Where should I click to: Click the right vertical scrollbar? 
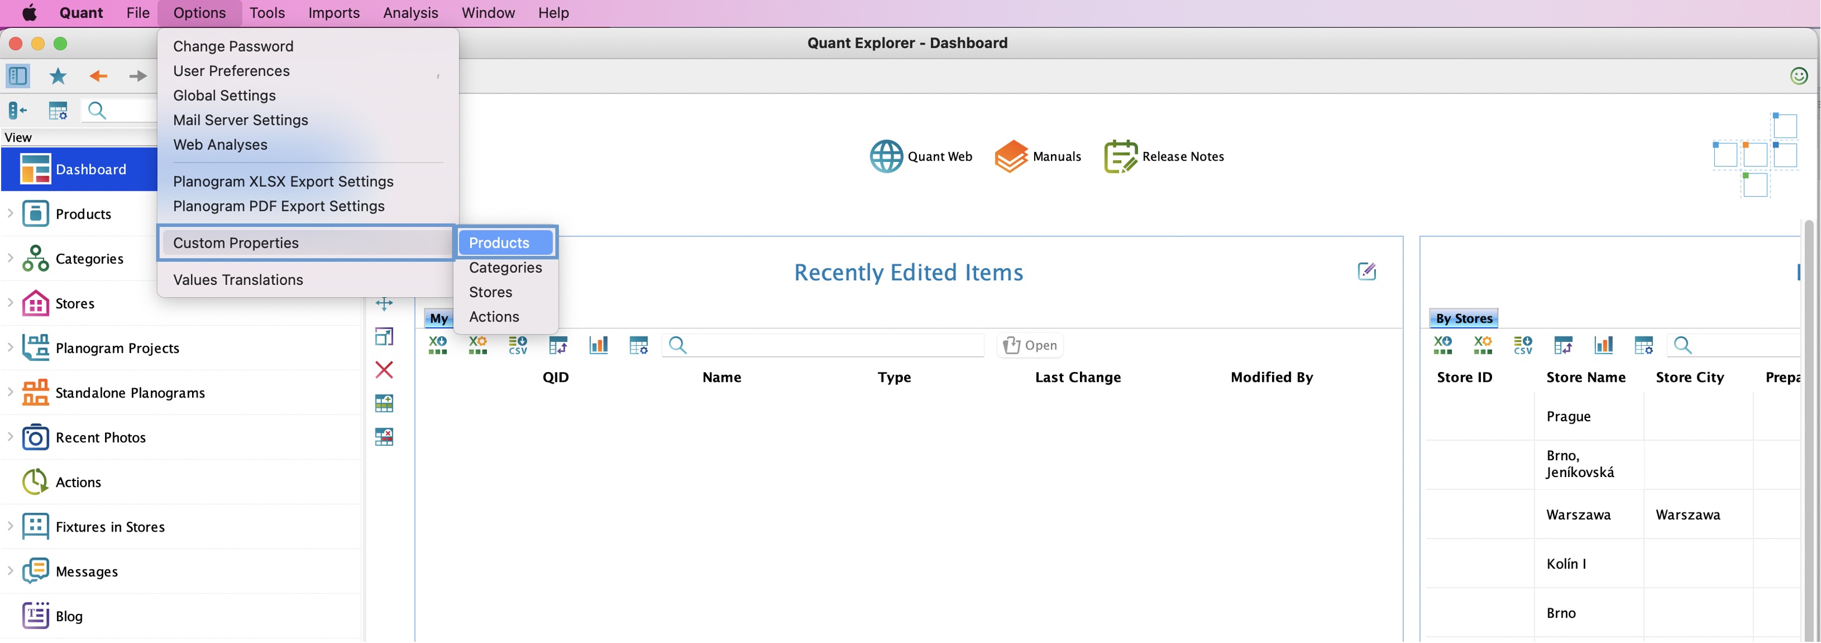point(1808,431)
